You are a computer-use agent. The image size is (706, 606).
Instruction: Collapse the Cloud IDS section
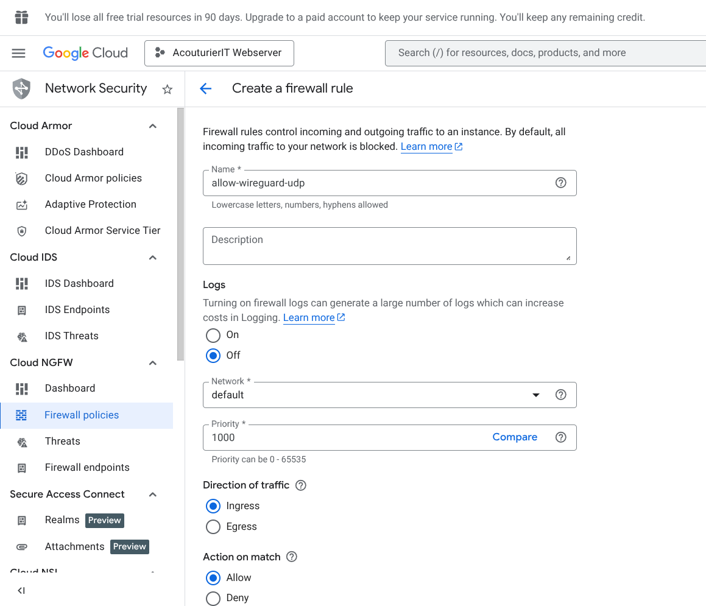point(152,257)
